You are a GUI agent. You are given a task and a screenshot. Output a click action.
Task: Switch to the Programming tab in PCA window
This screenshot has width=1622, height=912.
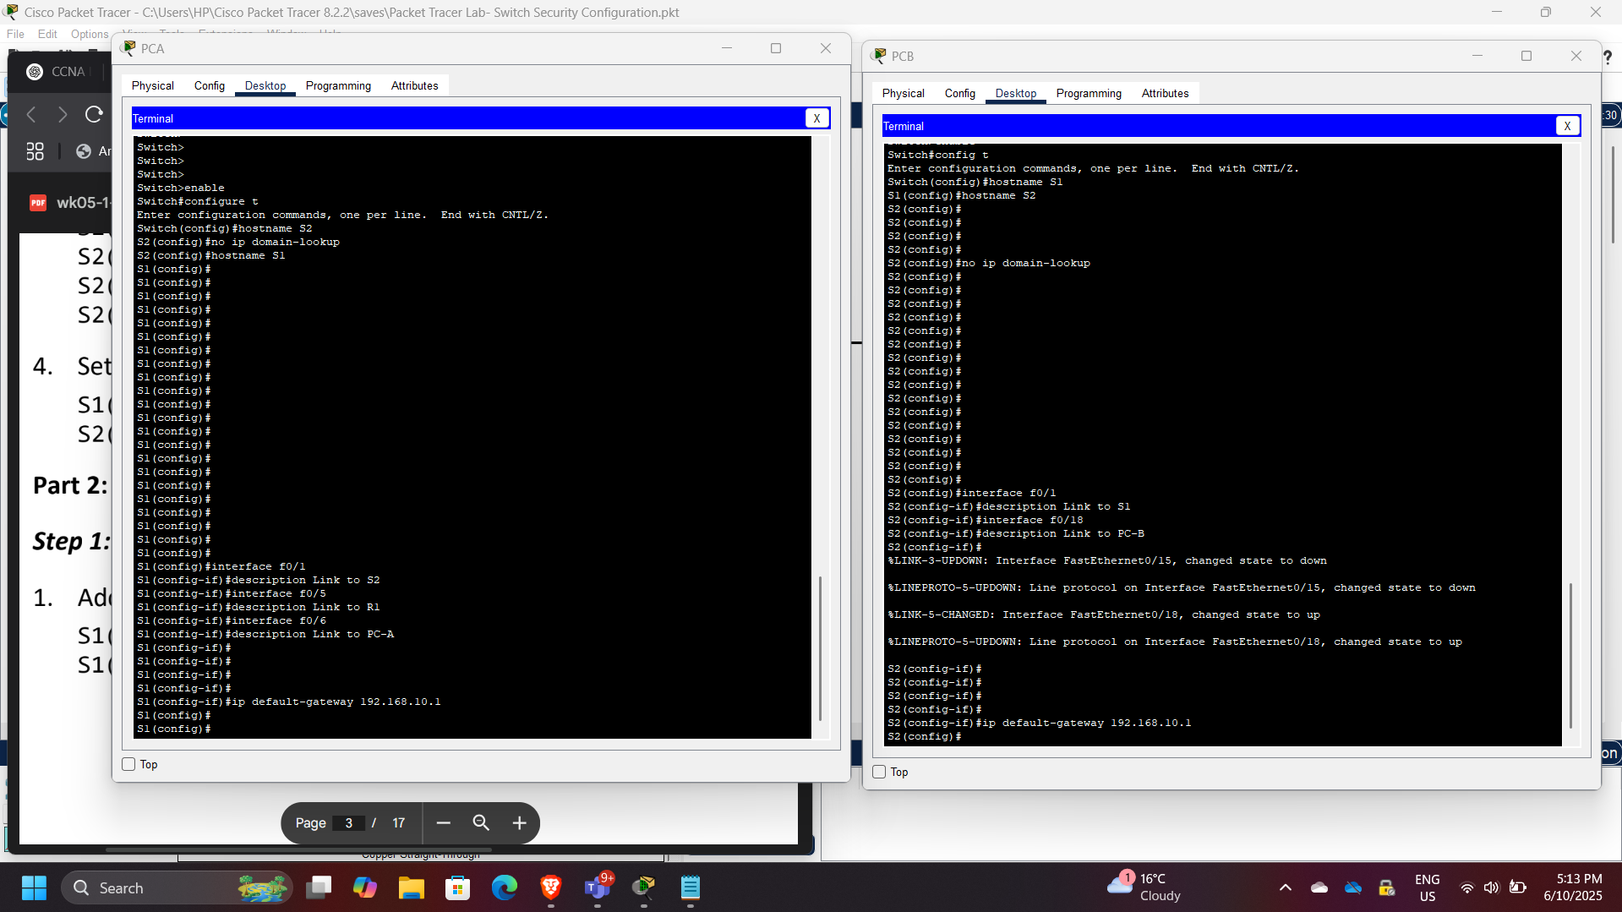337,85
